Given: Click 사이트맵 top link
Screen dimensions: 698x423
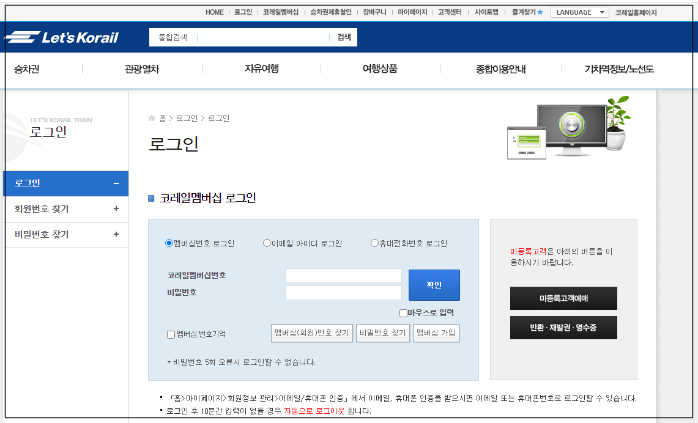Looking at the screenshot, I should click(x=486, y=12).
